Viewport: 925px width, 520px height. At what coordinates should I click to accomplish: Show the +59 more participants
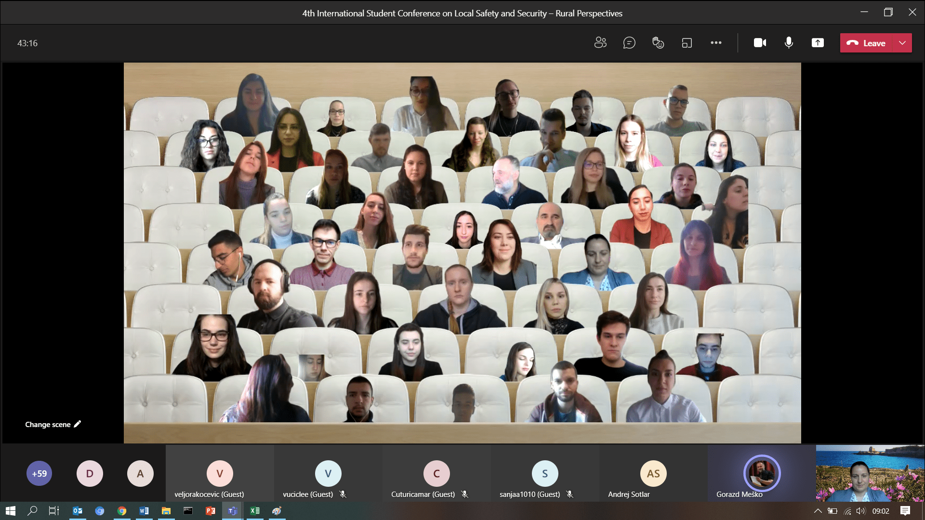coord(40,473)
